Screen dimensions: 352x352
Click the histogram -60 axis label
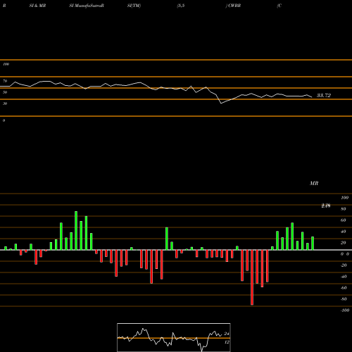(x=344, y=288)
